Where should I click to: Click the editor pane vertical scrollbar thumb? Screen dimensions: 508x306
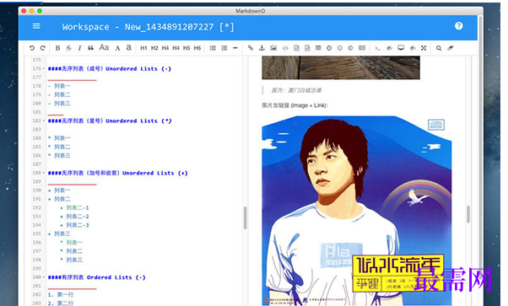point(245,217)
